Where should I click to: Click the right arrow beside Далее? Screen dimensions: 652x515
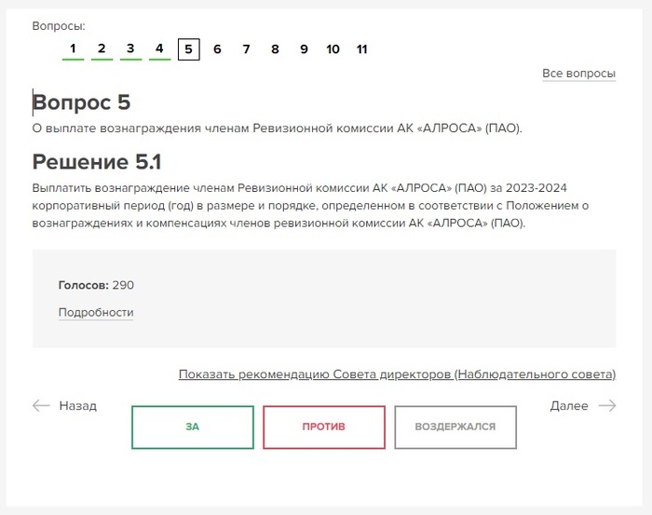tap(607, 406)
